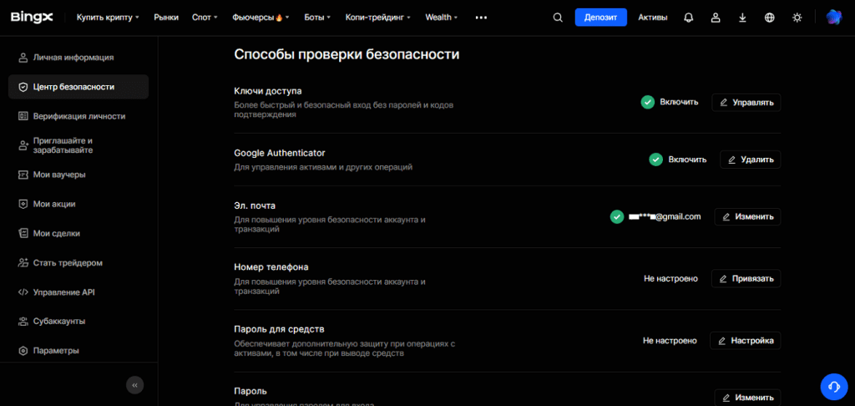Click the Управление API code icon
Viewport: 855px width, 406px height.
coord(23,292)
